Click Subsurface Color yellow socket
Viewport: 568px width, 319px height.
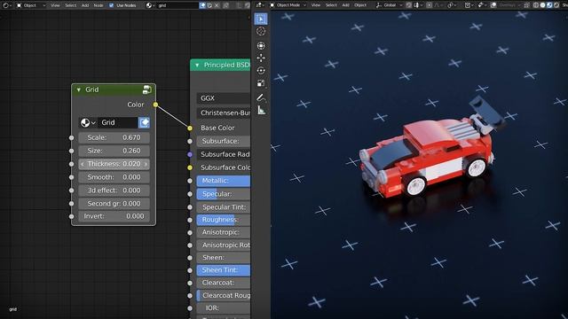click(x=190, y=167)
